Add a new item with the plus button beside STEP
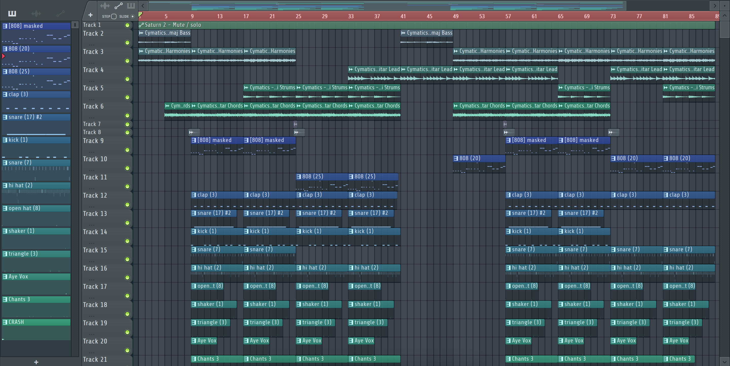 coord(90,15)
